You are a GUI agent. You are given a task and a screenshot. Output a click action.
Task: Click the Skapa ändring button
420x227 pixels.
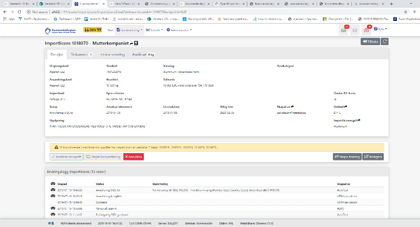346,157
